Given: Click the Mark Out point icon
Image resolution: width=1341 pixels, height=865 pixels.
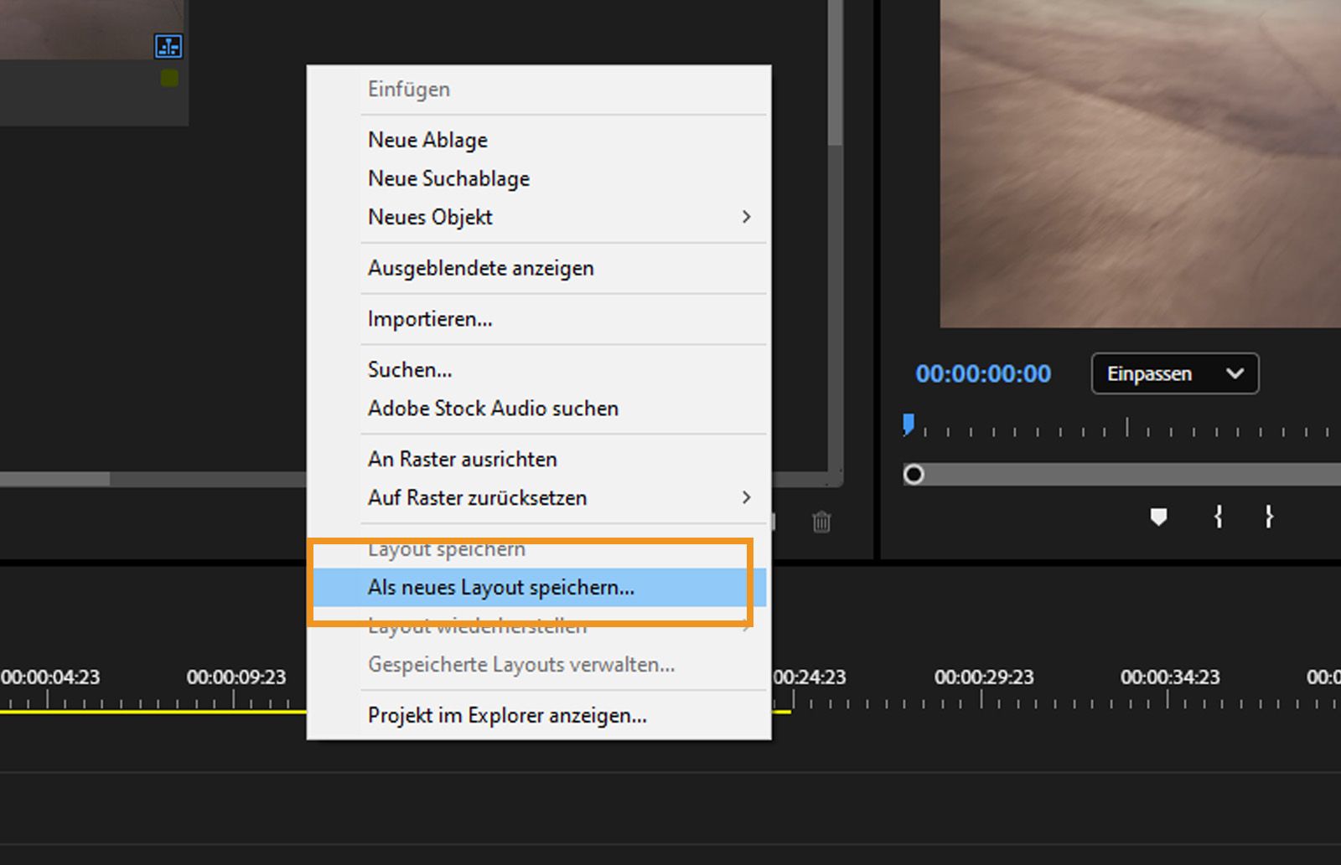Looking at the screenshot, I should pos(1268,517).
